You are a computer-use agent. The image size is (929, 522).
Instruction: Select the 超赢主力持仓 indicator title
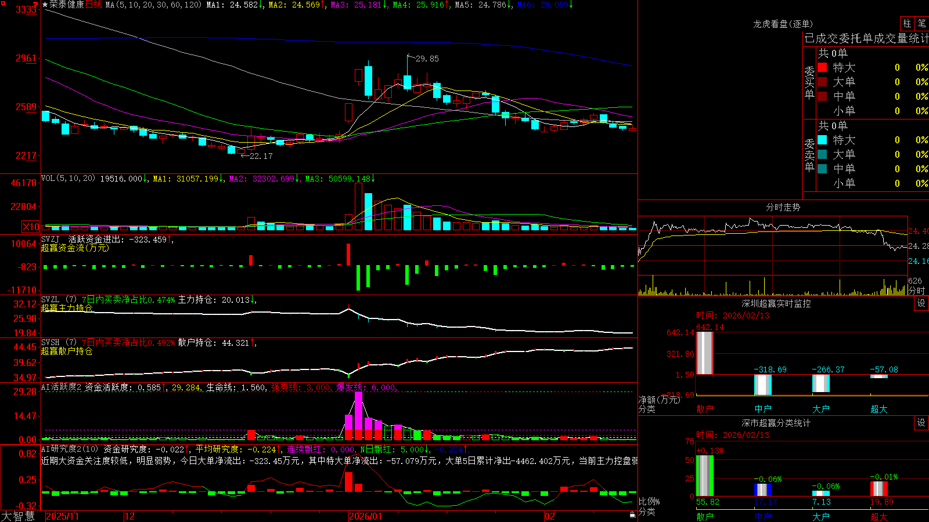click(67, 308)
